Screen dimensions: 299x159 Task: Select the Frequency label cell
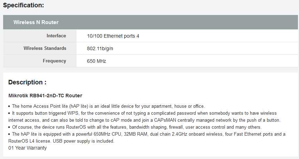click(54, 61)
